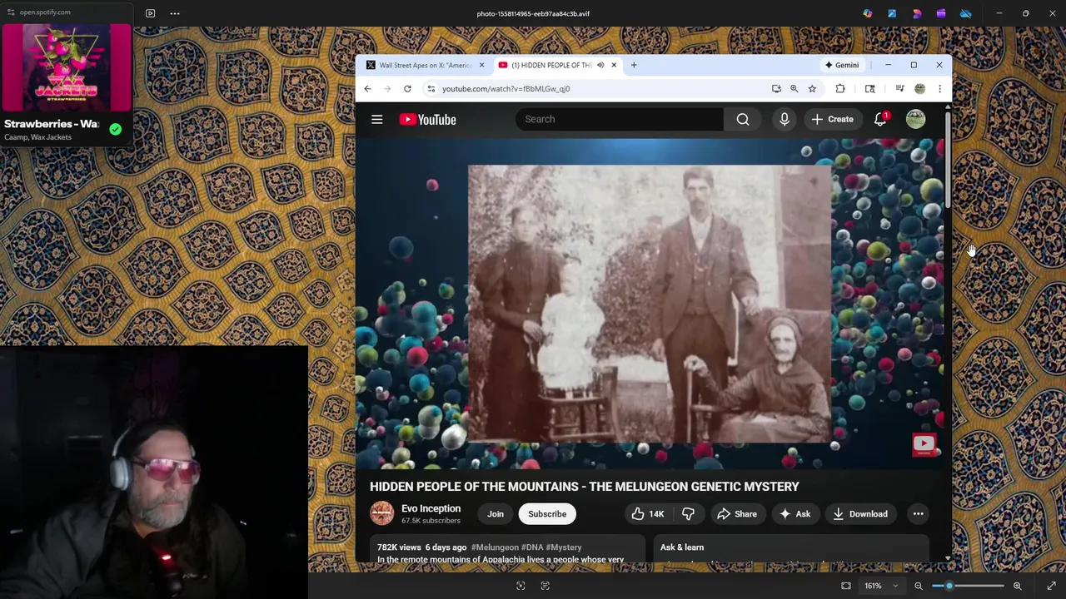Open more actions three-dot menu under video
The width and height of the screenshot is (1066, 599).
click(x=918, y=514)
